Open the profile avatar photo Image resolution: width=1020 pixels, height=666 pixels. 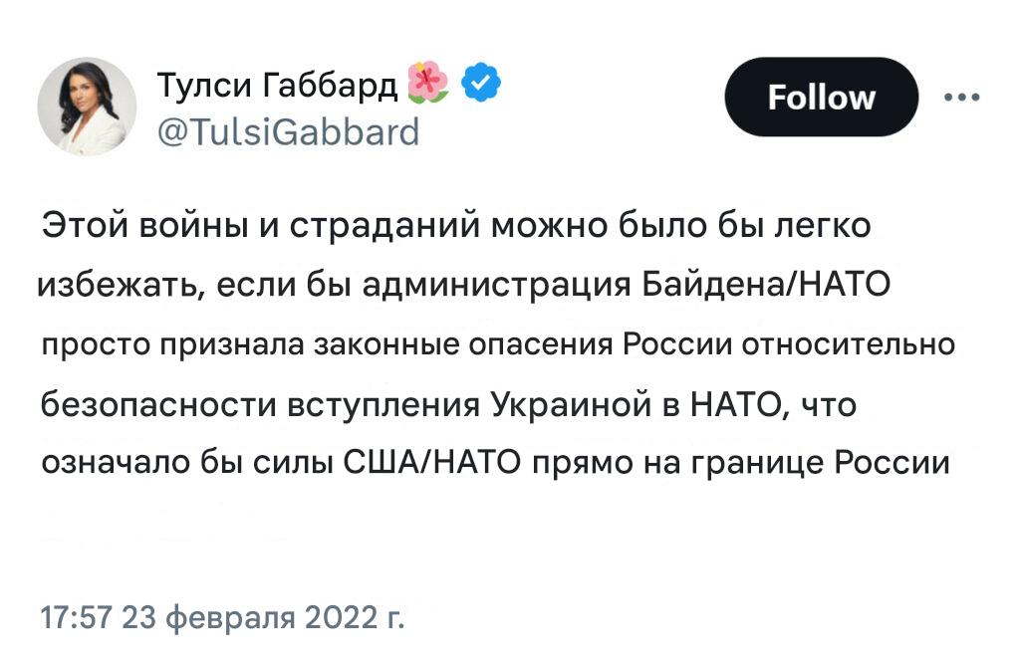(87, 107)
